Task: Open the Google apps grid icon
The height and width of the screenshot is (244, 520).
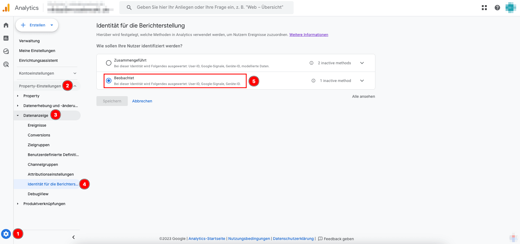Action: [x=484, y=8]
